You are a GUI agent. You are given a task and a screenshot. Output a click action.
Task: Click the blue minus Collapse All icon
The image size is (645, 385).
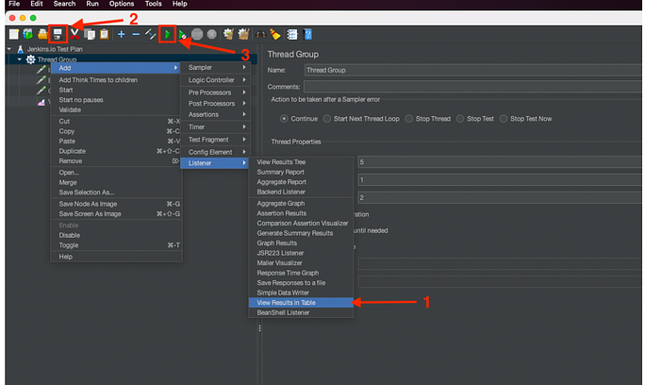point(136,34)
